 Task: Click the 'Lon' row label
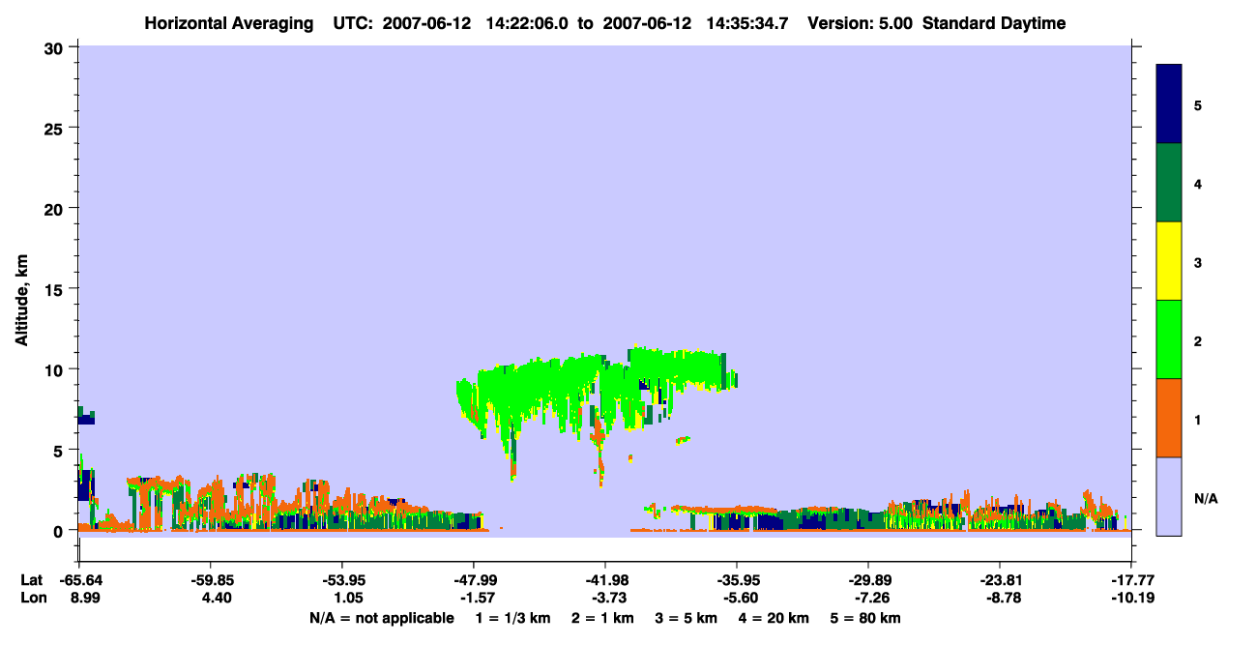point(32,599)
